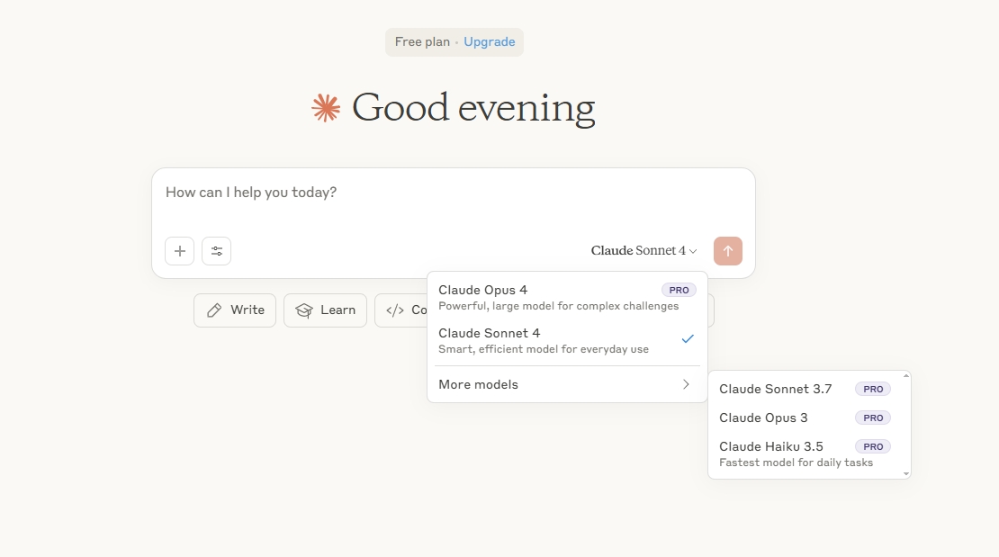Click the Claude starburst logo
999x557 pixels.
pyautogui.click(x=326, y=108)
